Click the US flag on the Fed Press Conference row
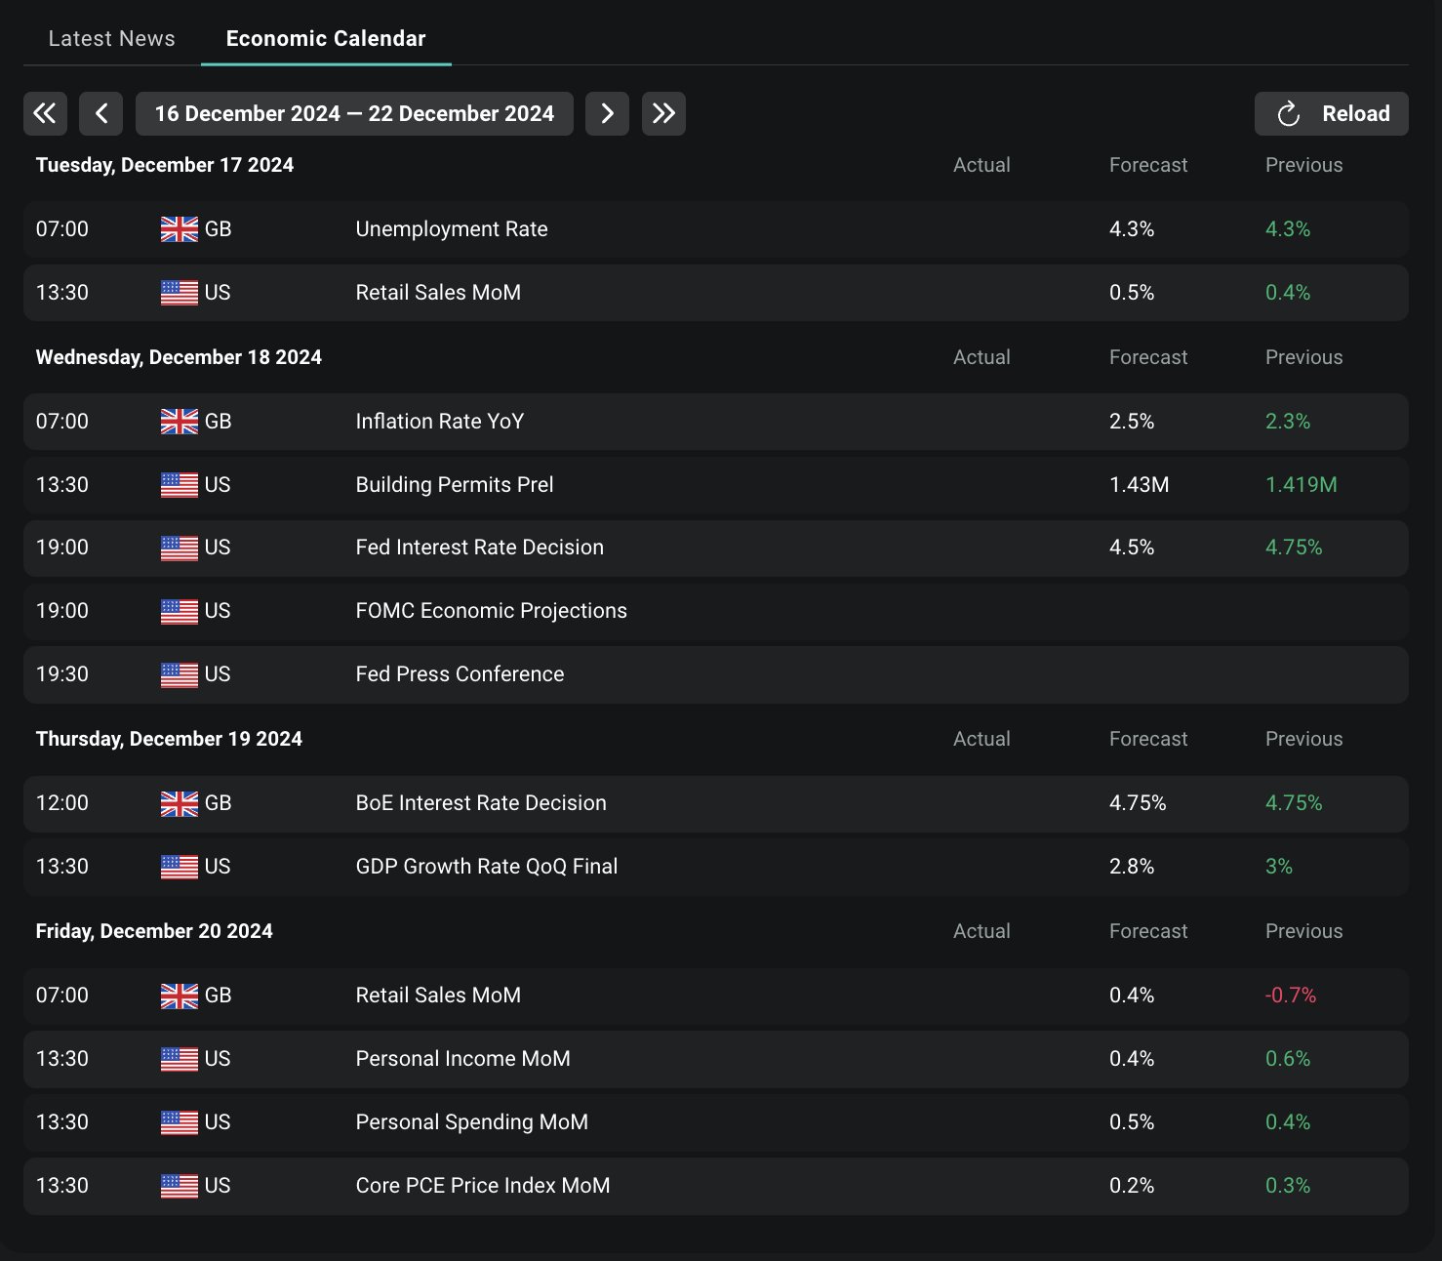This screenshot has height=1261, width=1442. pos(180,674)
